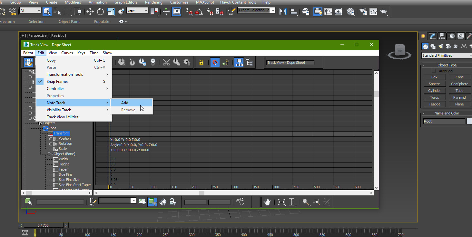Click the object color swatch next to Root
Screen dimensions: 472x237
(469, 121)
